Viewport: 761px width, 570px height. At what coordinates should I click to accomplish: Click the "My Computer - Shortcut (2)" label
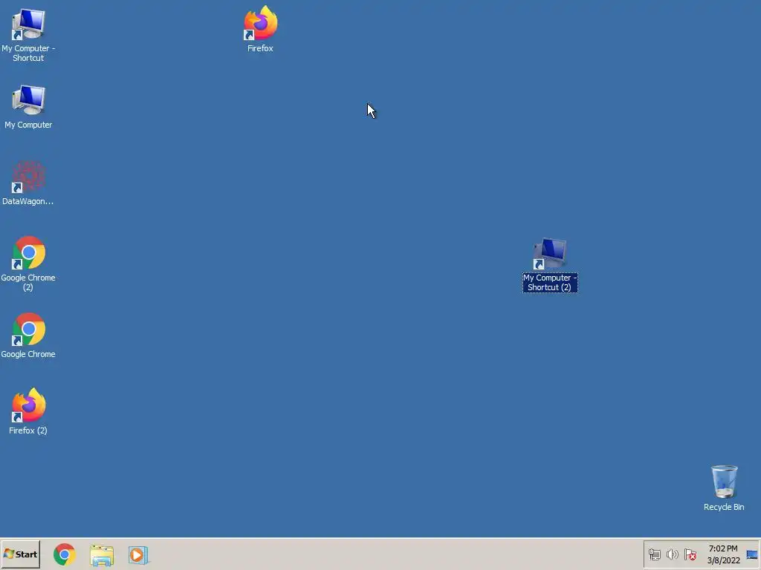[550, 283]
